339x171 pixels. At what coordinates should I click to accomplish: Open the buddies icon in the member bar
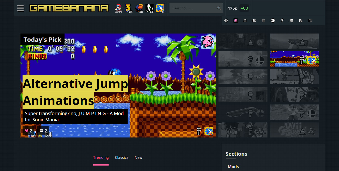[x=245, y=20]
